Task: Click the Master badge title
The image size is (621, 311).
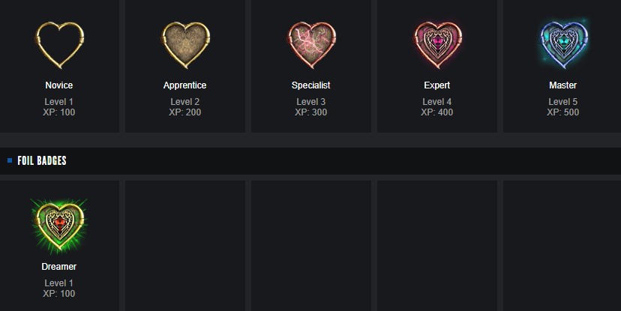Action: [563, 85]
